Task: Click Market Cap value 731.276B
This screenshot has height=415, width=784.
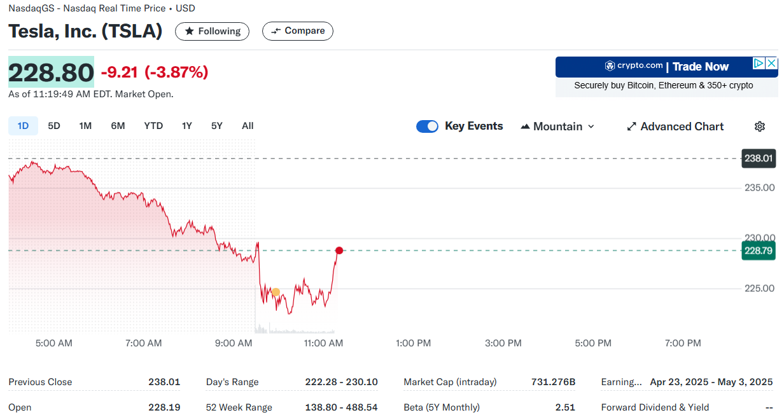Action: 553,382
